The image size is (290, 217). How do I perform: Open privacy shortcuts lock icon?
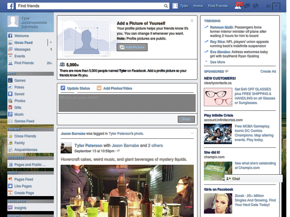268,6
